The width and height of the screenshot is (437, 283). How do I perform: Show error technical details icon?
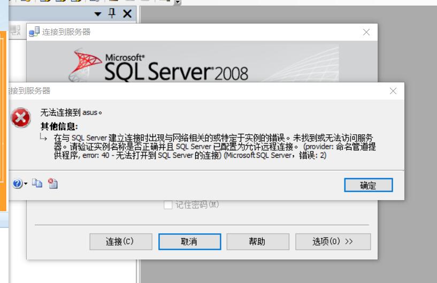point(52,183)
